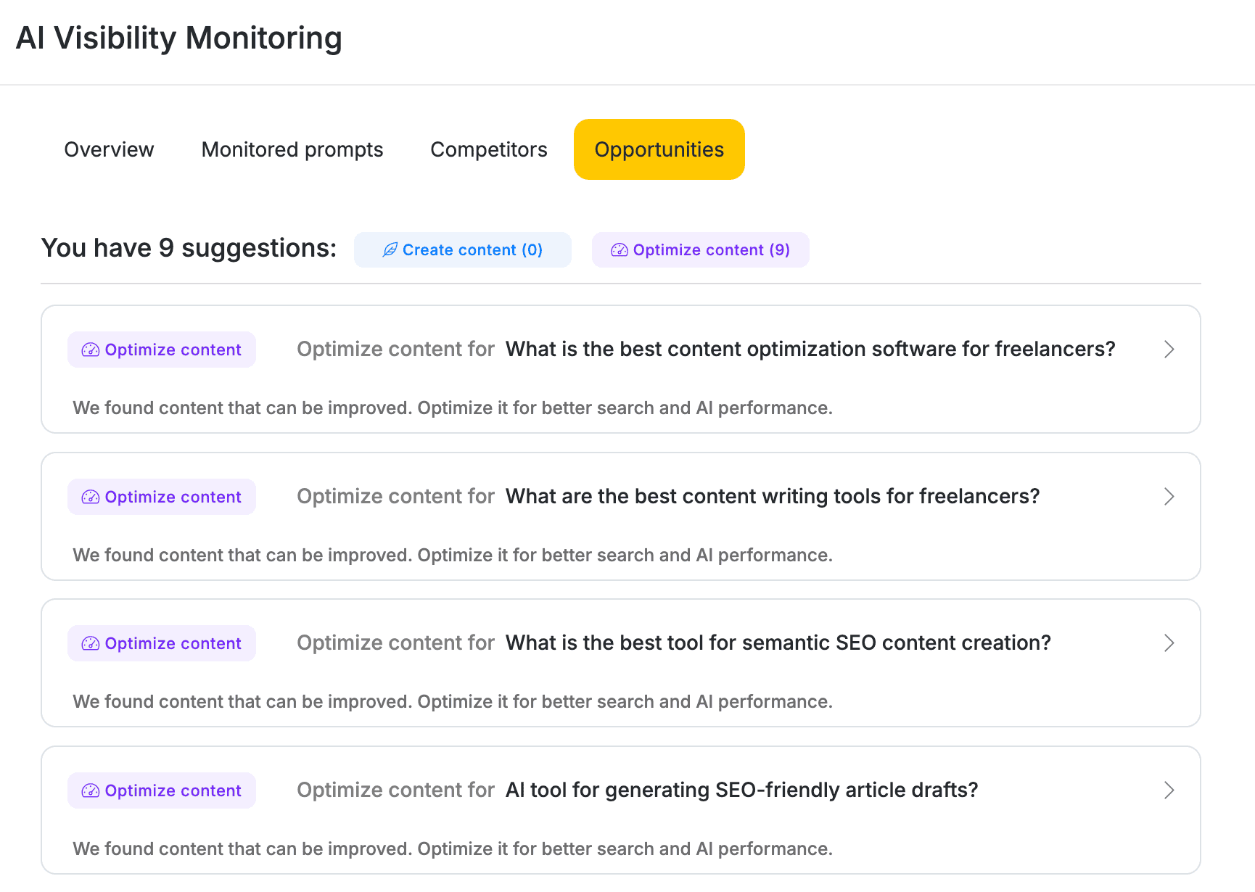This screenshot has height=892, width=1255.
Task: Click gauge icon on SEO-friendly article drafts card
Action: [x=90, y=791]
